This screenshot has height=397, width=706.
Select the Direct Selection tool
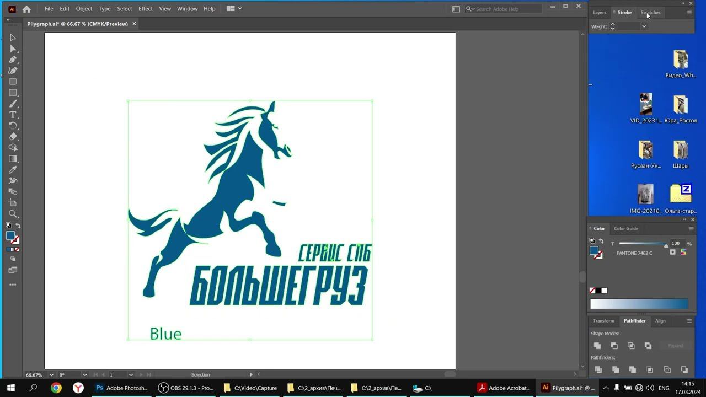(13, 49)
